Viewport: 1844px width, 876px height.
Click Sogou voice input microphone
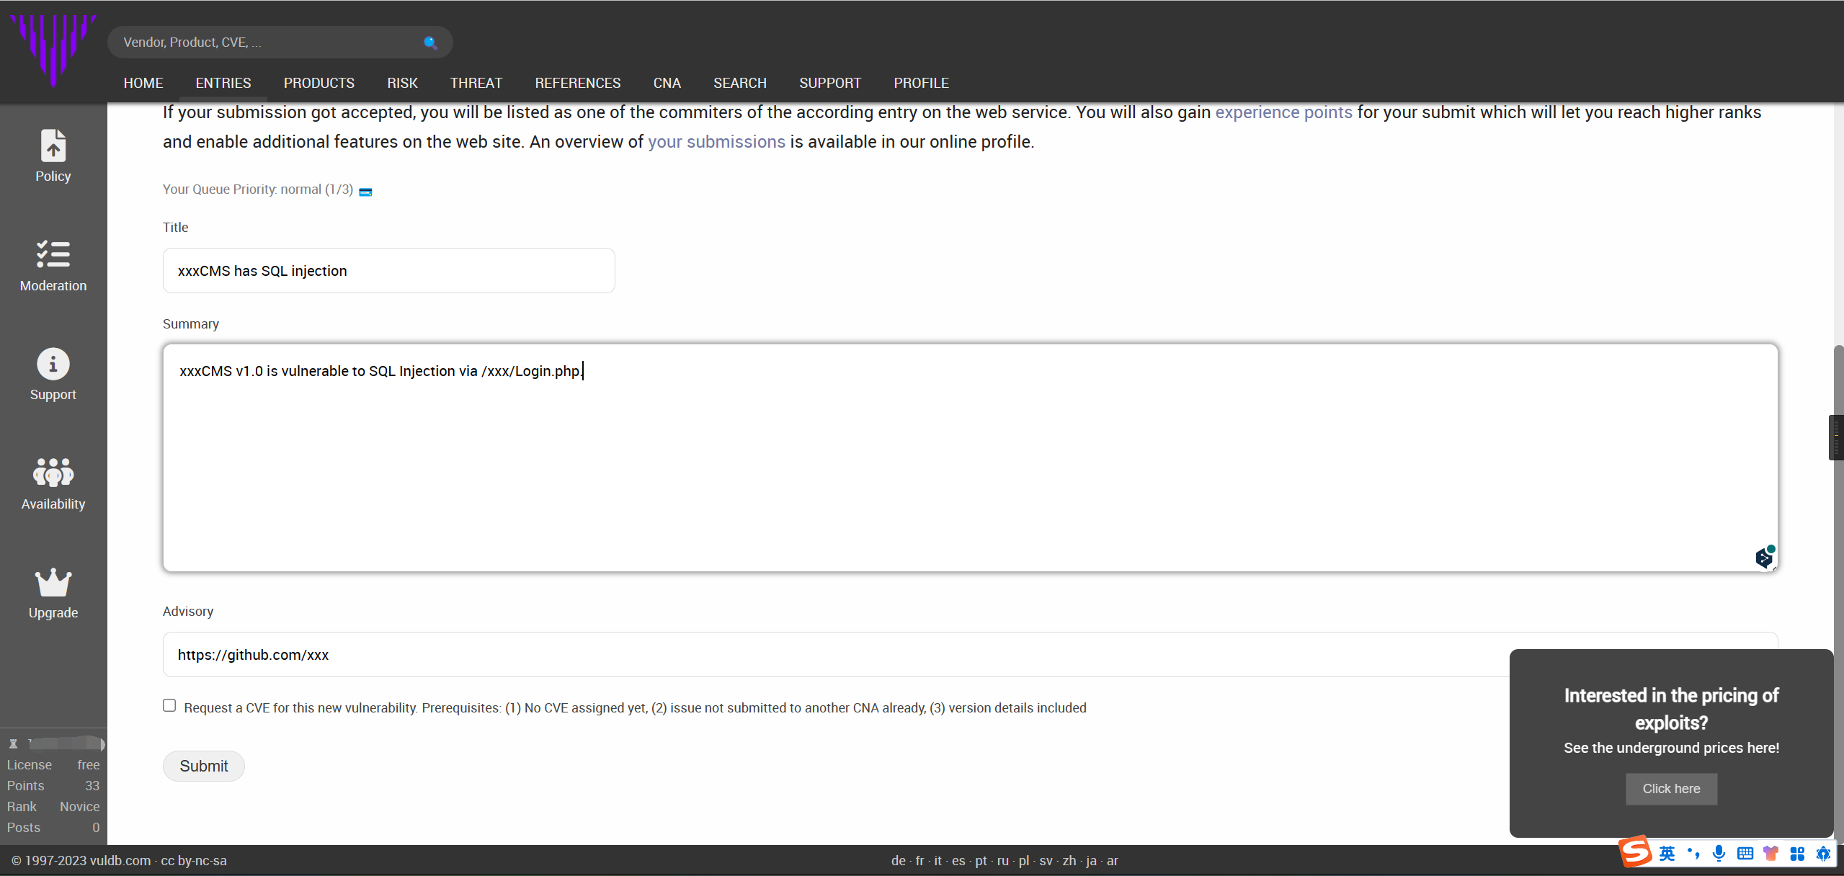pos(1719,854)
